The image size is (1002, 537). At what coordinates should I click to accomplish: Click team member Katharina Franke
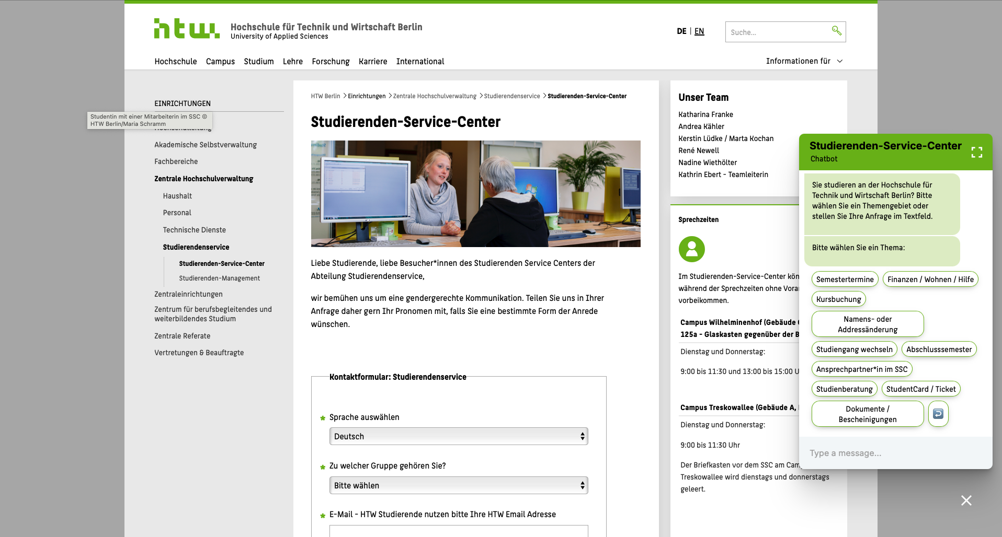point(705,114)
